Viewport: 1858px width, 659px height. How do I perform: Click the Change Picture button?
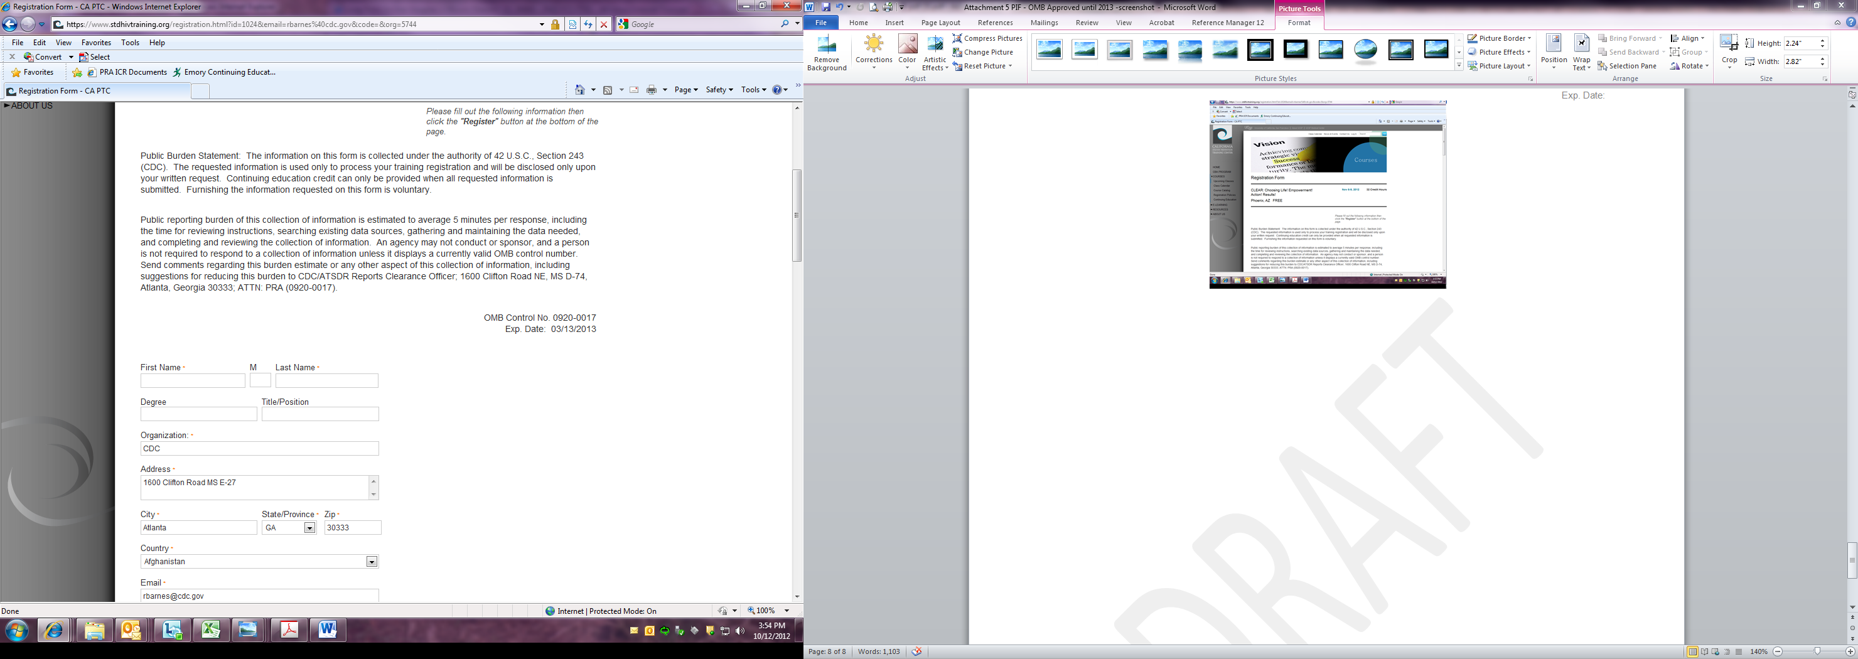click(982, 52)
